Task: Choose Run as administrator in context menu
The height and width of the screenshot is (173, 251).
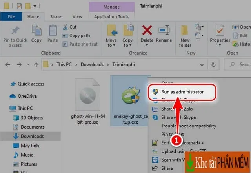Action: click(x=182, y=92)
